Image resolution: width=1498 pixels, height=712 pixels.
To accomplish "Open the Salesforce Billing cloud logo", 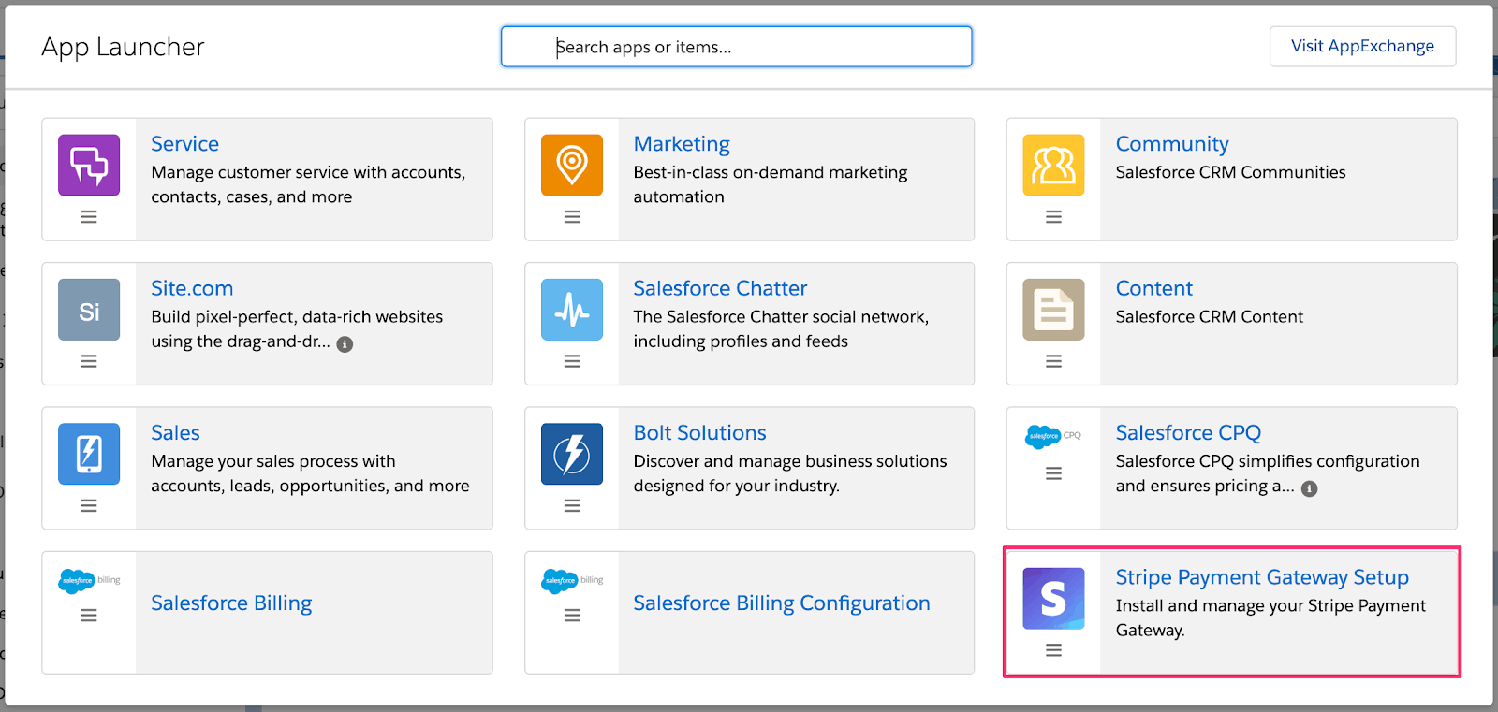I will pos(89,580).
